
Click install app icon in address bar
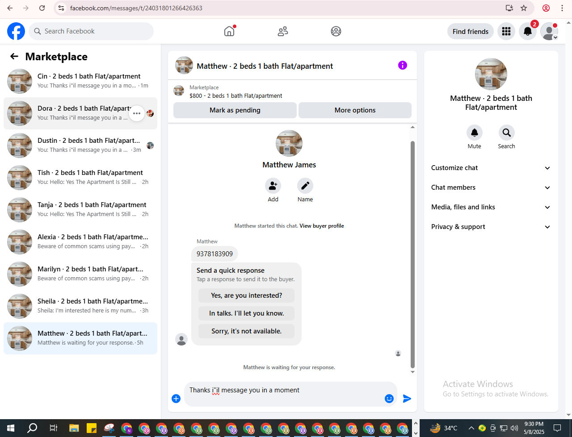coord(509,8)
